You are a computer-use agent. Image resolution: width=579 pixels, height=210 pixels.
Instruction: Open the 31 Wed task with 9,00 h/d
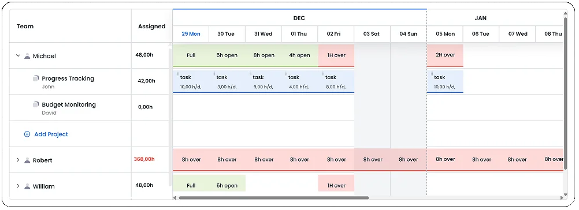click(x=263, y=81)
